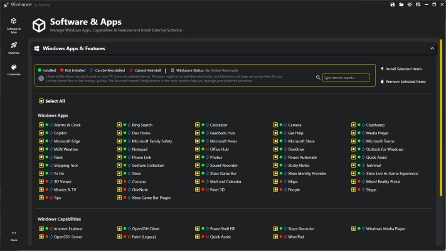
Task: Click the Can be Reinstalled legend icon
Action: coord(92,70)
